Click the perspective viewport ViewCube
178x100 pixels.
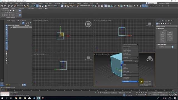pos(150,59)
